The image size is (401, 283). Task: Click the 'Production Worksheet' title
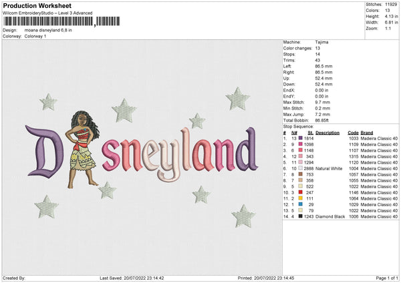(37, 5)
